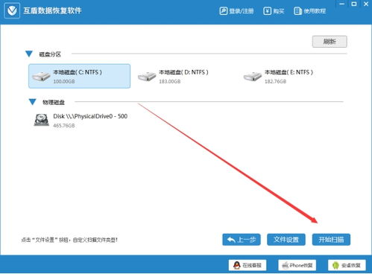Go back with the previous step button (上一步)

pyautogui.click(x=242, y=240)
